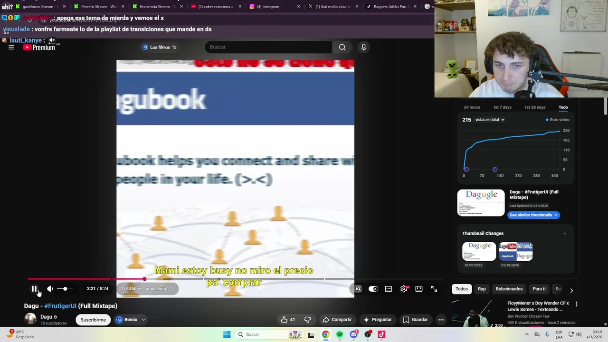This screenshot has height=342, width=608.
Task: Select the 'Todos' filter chip
Action: [x=462, y=289]
